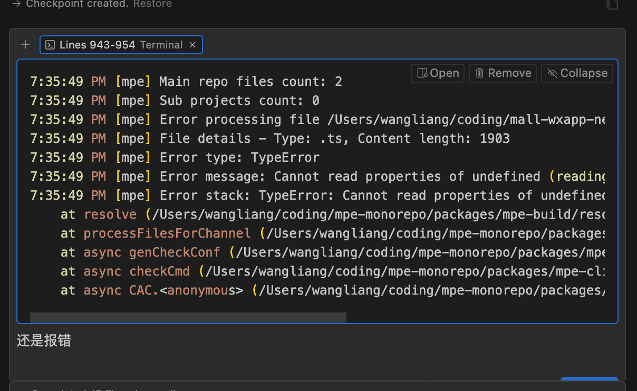Close the Lines 943-954 Terminal chip
This screenshot has width=637, height=391.
(x=192, y=45)
